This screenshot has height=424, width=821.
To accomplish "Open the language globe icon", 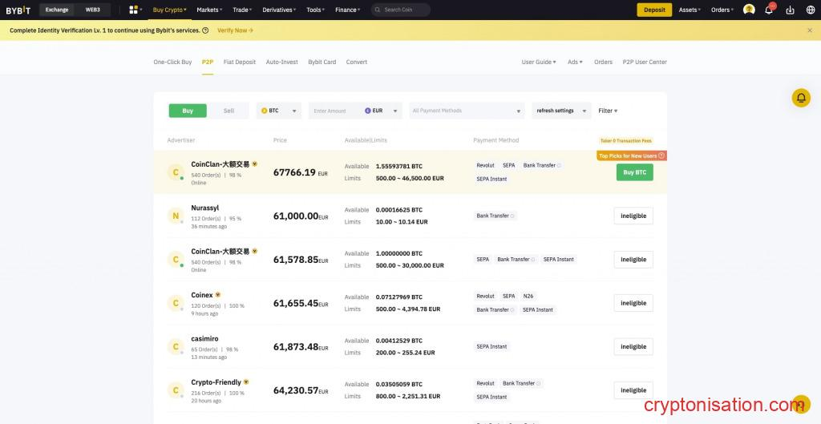I will [810, 10].
